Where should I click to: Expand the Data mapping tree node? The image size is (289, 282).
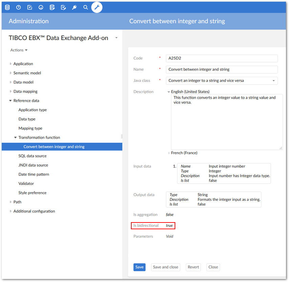pyautogui.click(x=10, y=92)
